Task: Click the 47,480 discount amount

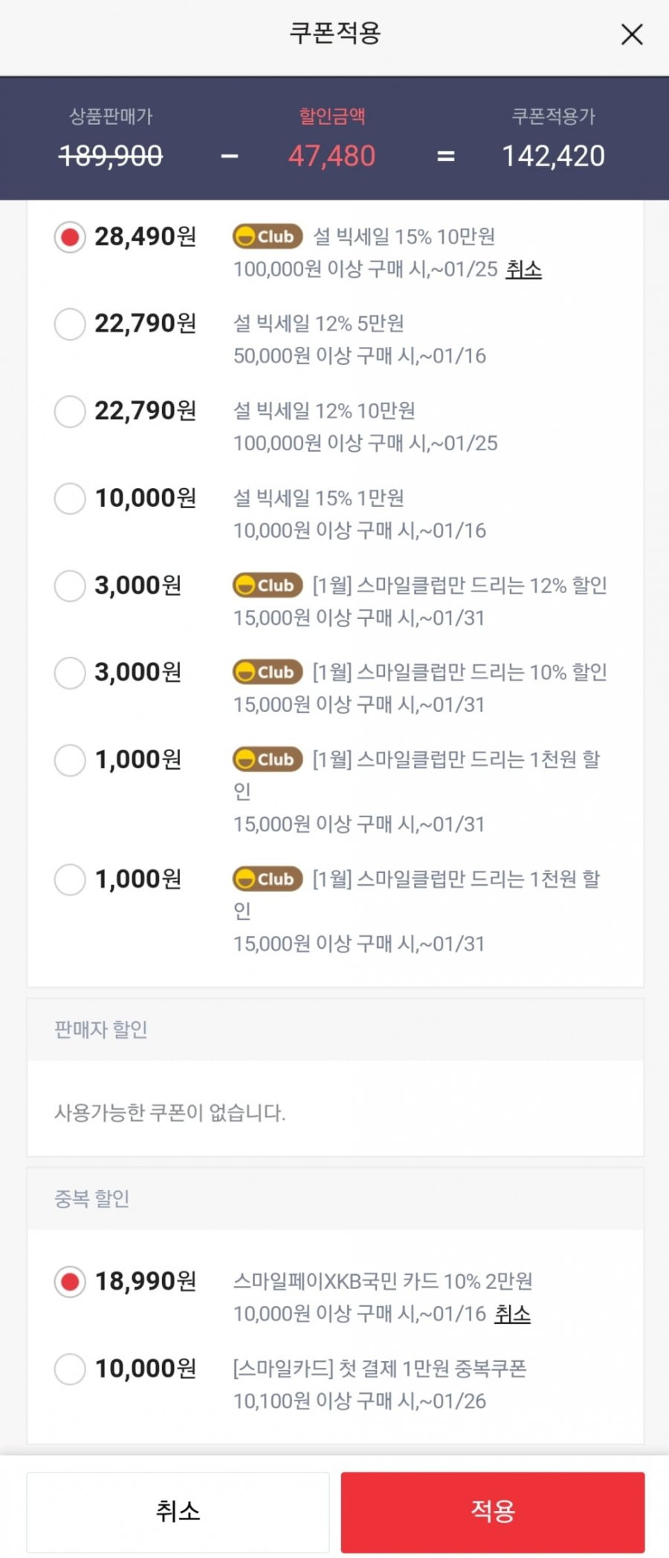Action: pos(332,156)
